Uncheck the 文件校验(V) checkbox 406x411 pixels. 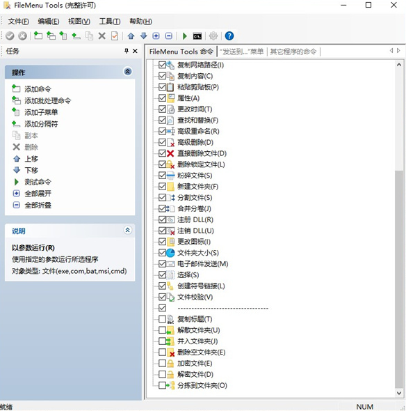(162, 297)
